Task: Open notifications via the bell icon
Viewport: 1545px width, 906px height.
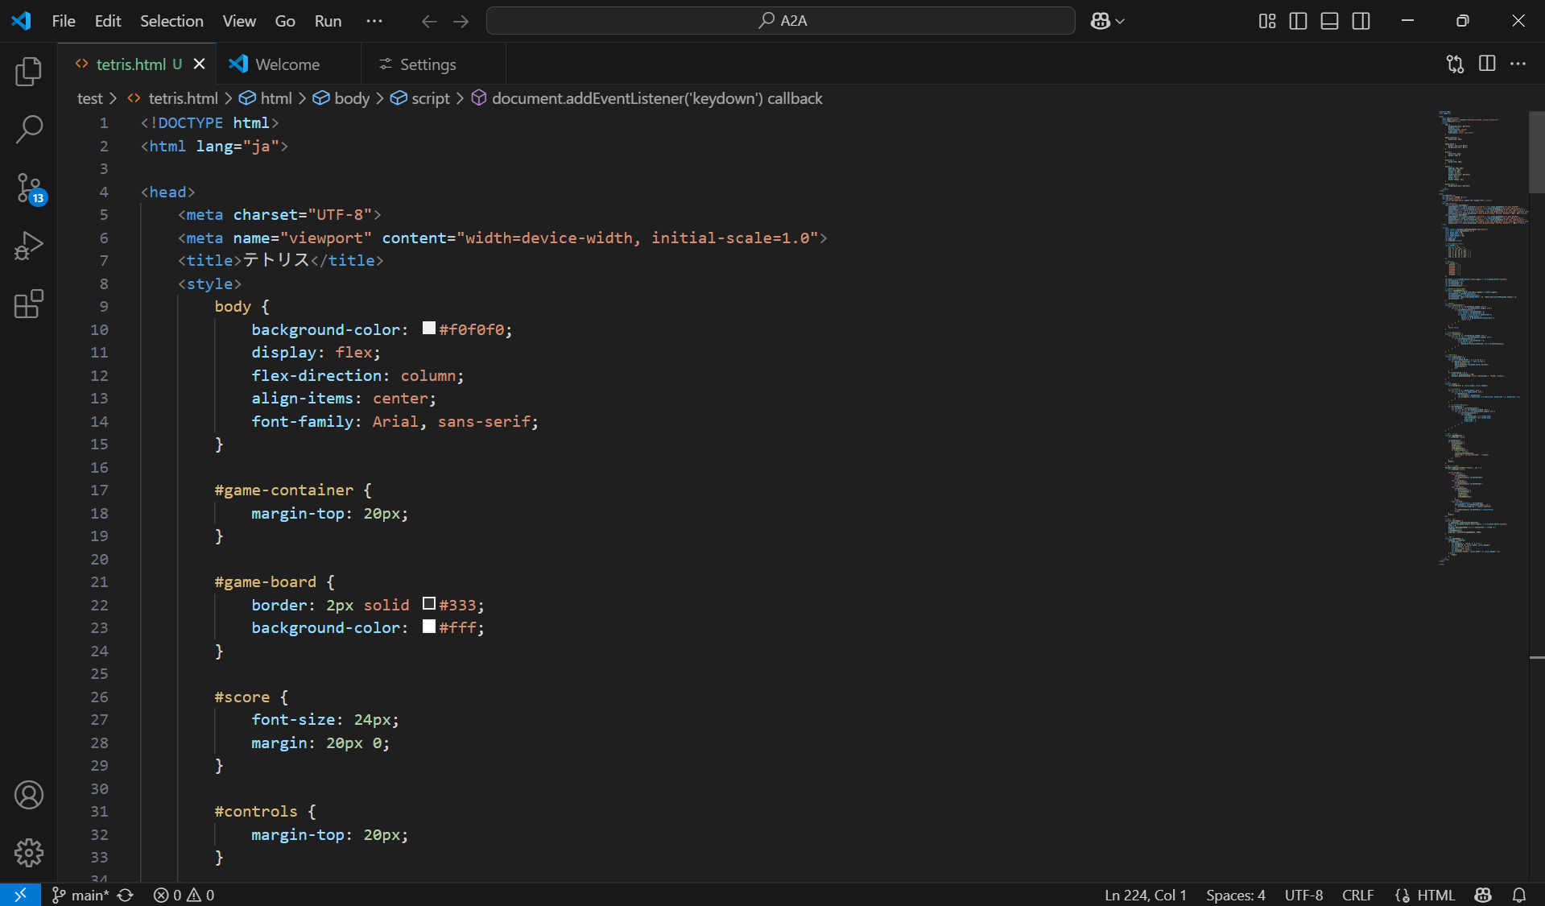Action: tap(1519, 895)
